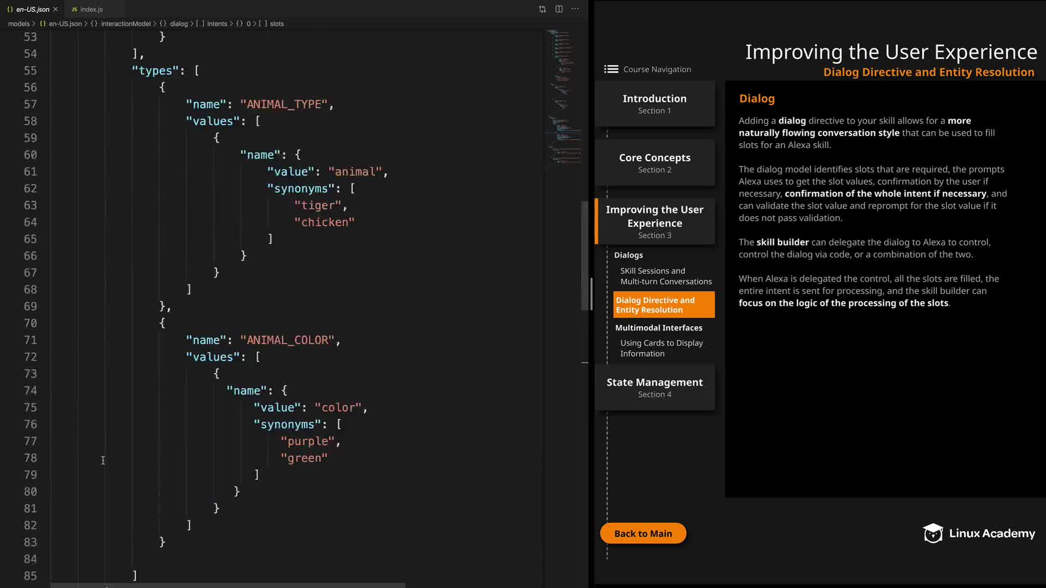Viewport: 1046px width, 588px height.
Task: Select the en-US.json editor tab
Action: pyautogui.click(x=32, y=9)
